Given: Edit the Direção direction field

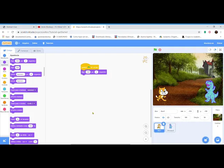Looking at the screenshot, I should pos(204,118).
